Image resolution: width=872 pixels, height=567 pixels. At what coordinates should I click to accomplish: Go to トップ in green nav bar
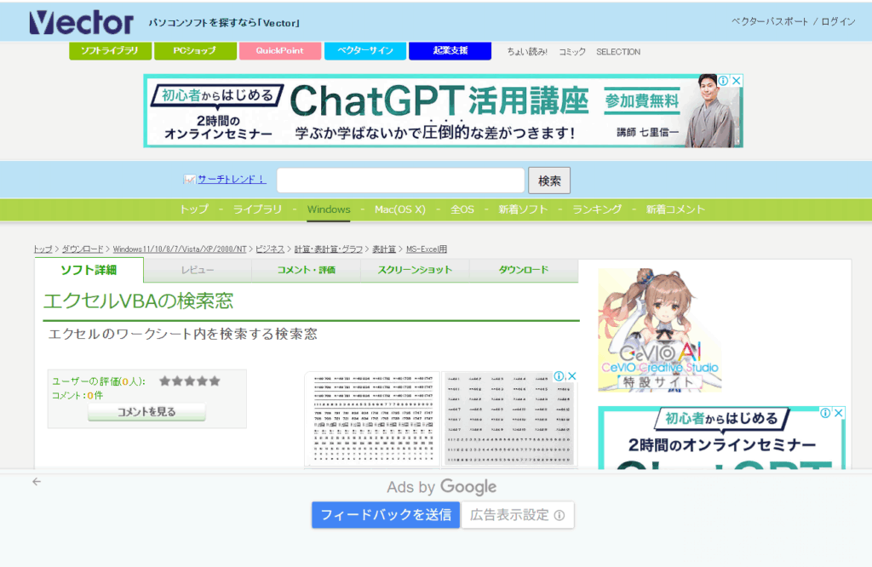pos(194,209)
